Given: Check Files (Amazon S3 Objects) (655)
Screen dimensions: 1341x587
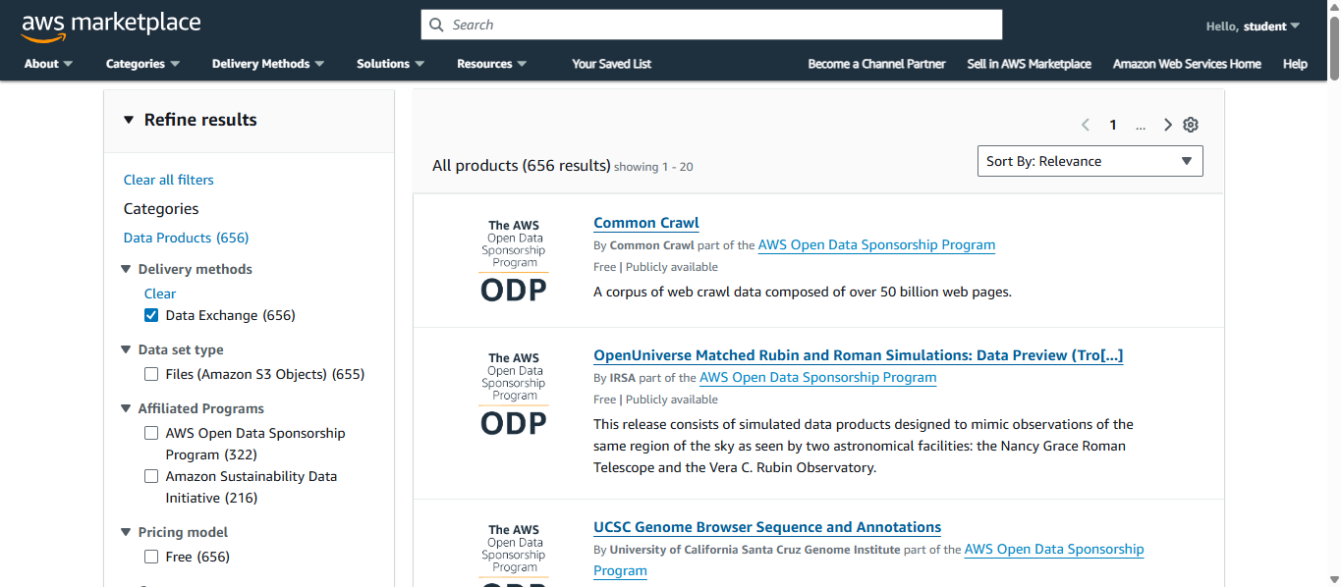Looking at the screenshot, I should 151,374.
